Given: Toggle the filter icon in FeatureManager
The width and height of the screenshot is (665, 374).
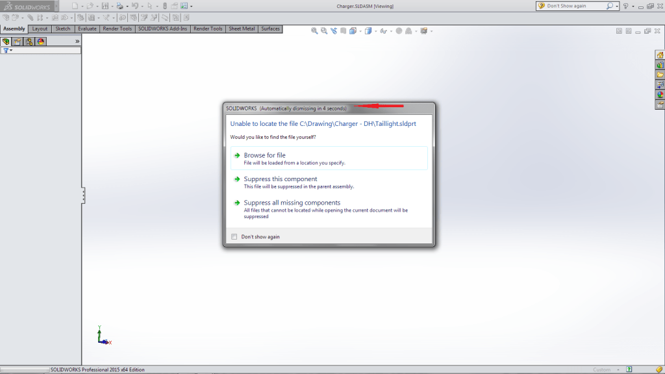Looking at the screenshot, I should tap(6, 50).
